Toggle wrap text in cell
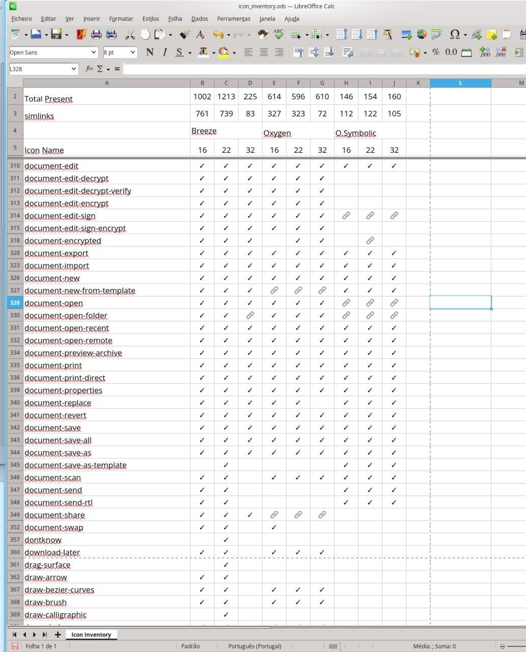 pos(348,52)
